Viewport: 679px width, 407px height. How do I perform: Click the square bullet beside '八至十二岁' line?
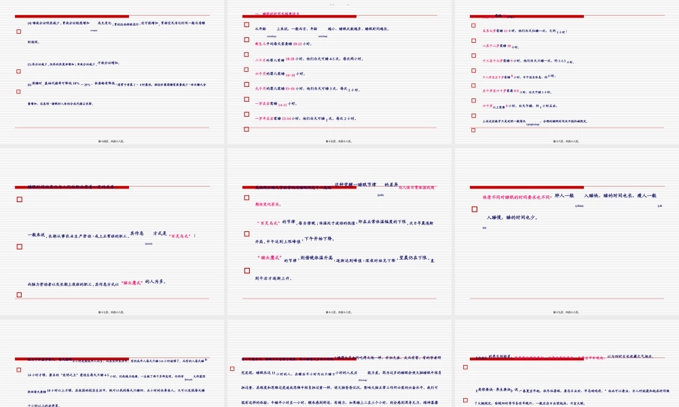pyautogui.click(x=473, y=40)
